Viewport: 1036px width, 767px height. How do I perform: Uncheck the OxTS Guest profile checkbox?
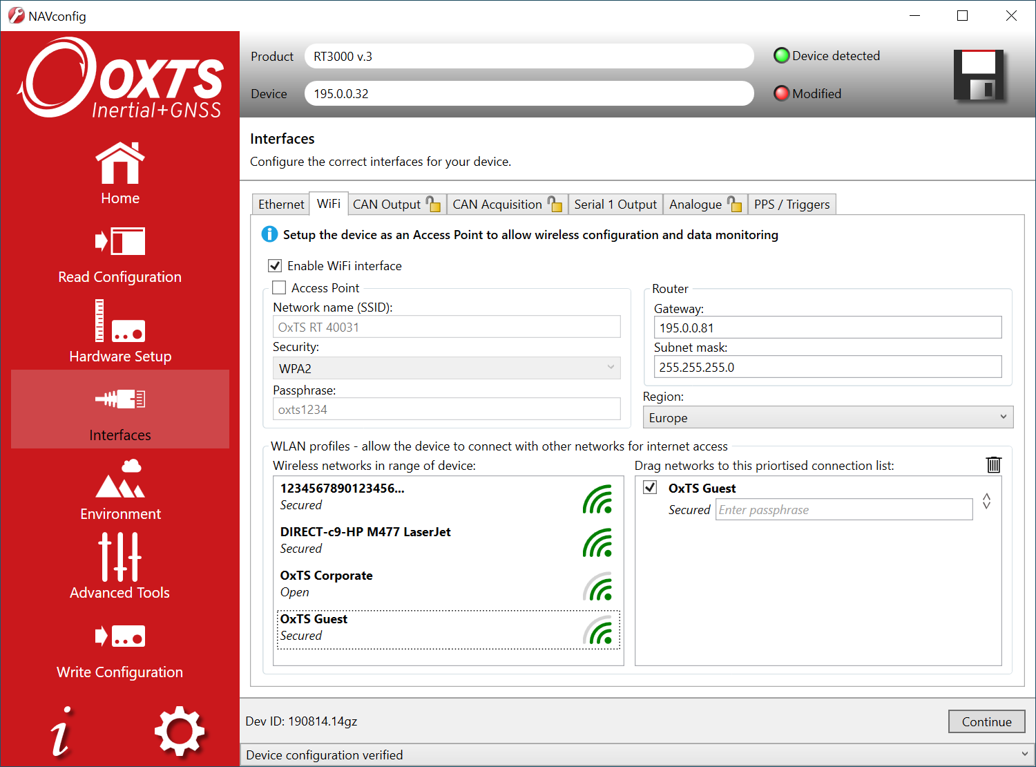tap(650, 487)
